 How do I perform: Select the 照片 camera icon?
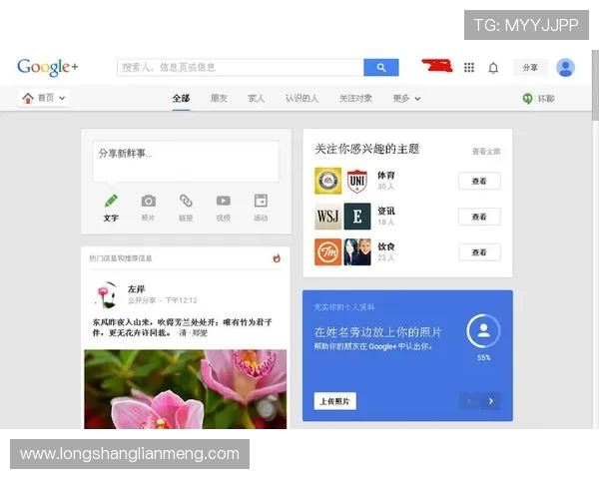[148, 201]
